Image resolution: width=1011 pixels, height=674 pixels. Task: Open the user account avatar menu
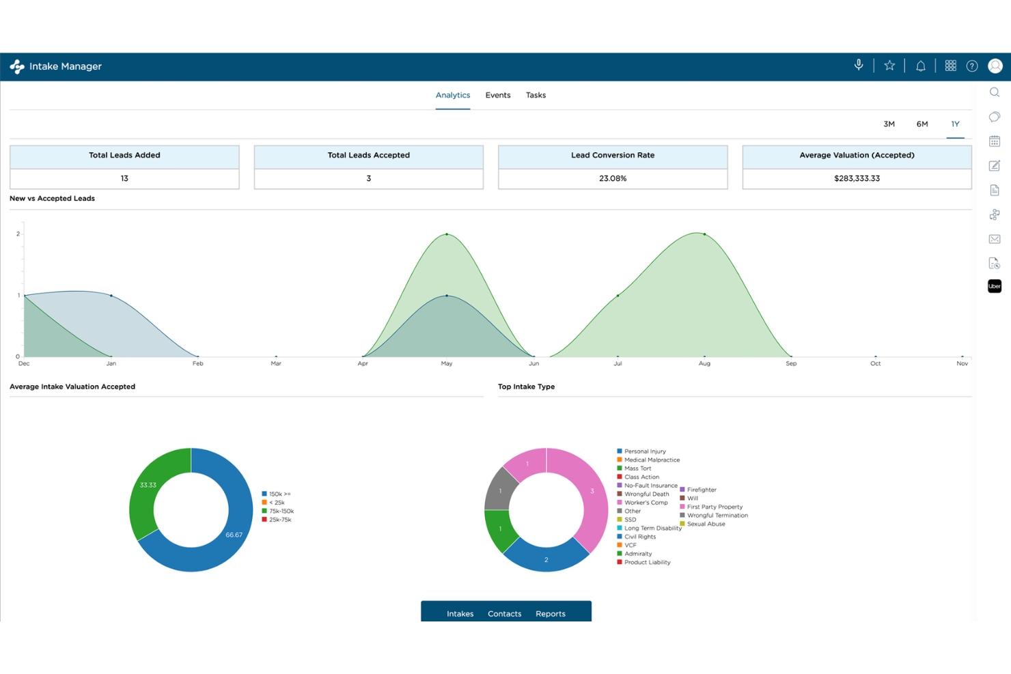(995, 66)
